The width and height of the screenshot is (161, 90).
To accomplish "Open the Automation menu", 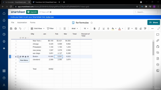I will click(22, 22).
